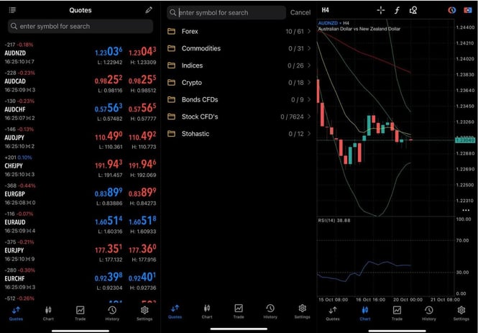Select the CHFJPY quote row
This screenshot has height=333, width=478.
coord(81,166)
